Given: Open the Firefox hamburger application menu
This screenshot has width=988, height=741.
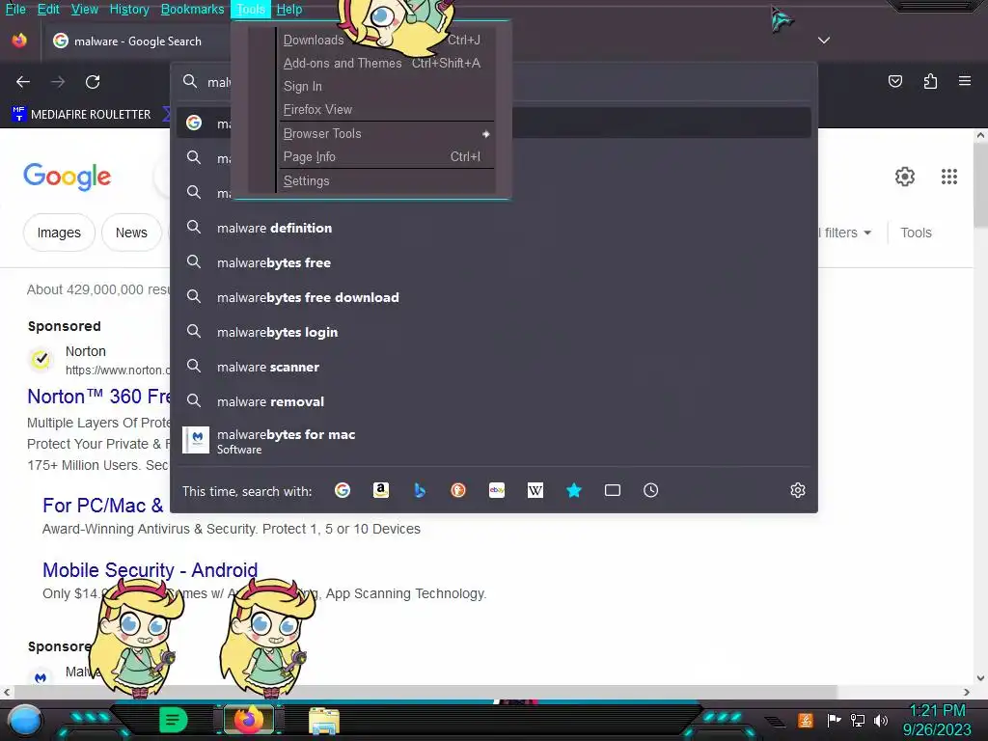Looking at the screenshot, I should [x=965, y=81].
